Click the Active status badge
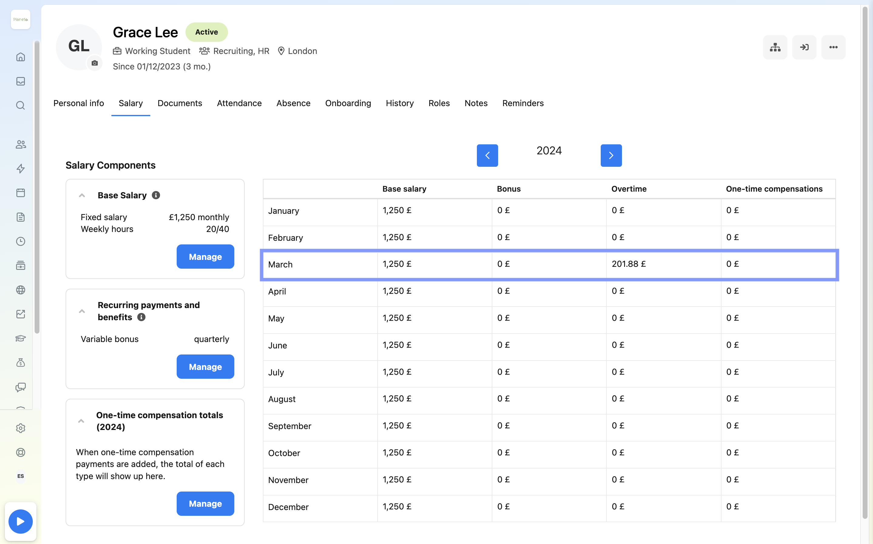The width and height of the screenshot is (873, 544). point(207,32)
